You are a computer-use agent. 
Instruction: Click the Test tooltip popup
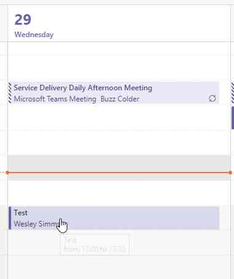(x=94, y=244)
